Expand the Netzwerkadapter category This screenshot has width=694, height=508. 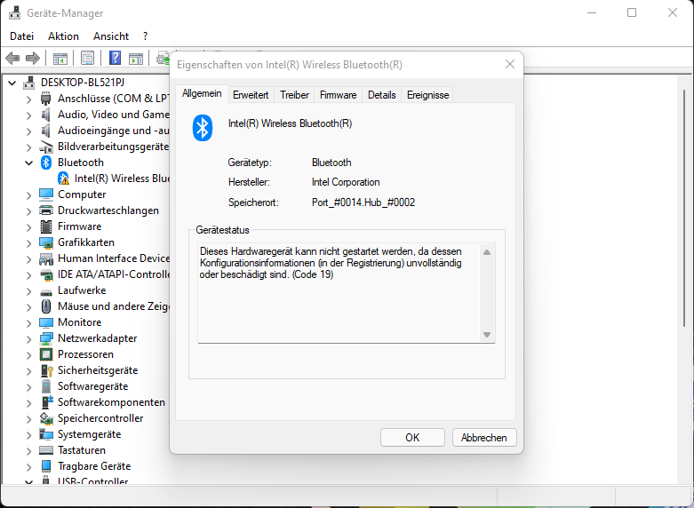coord(28,339)
